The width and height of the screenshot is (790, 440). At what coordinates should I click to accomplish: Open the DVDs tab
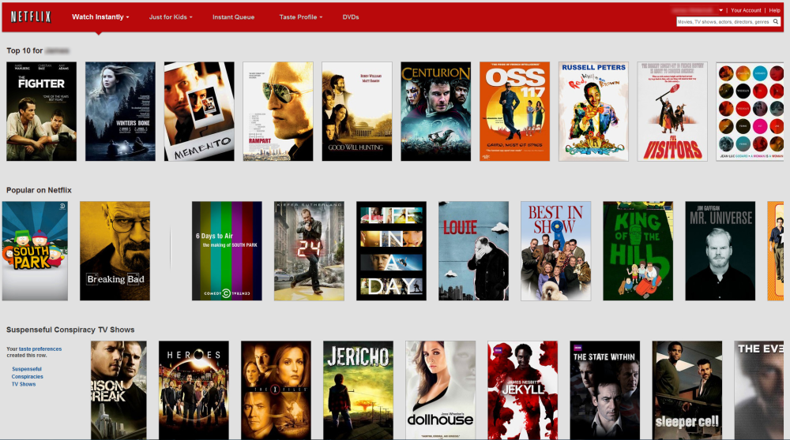[351, 17]
